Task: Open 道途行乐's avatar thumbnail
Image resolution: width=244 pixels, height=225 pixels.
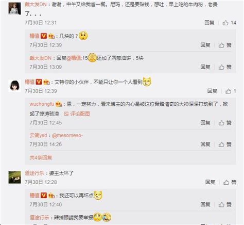Action: click(x=14, y=178)
